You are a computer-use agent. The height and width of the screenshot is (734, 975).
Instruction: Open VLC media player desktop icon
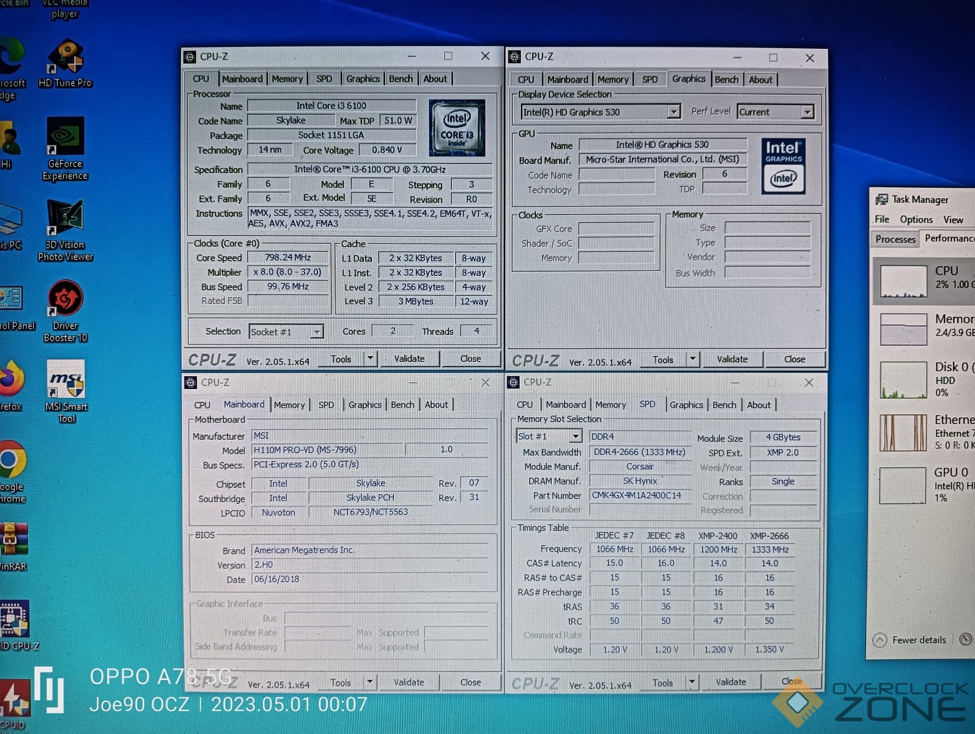(64, 9)
